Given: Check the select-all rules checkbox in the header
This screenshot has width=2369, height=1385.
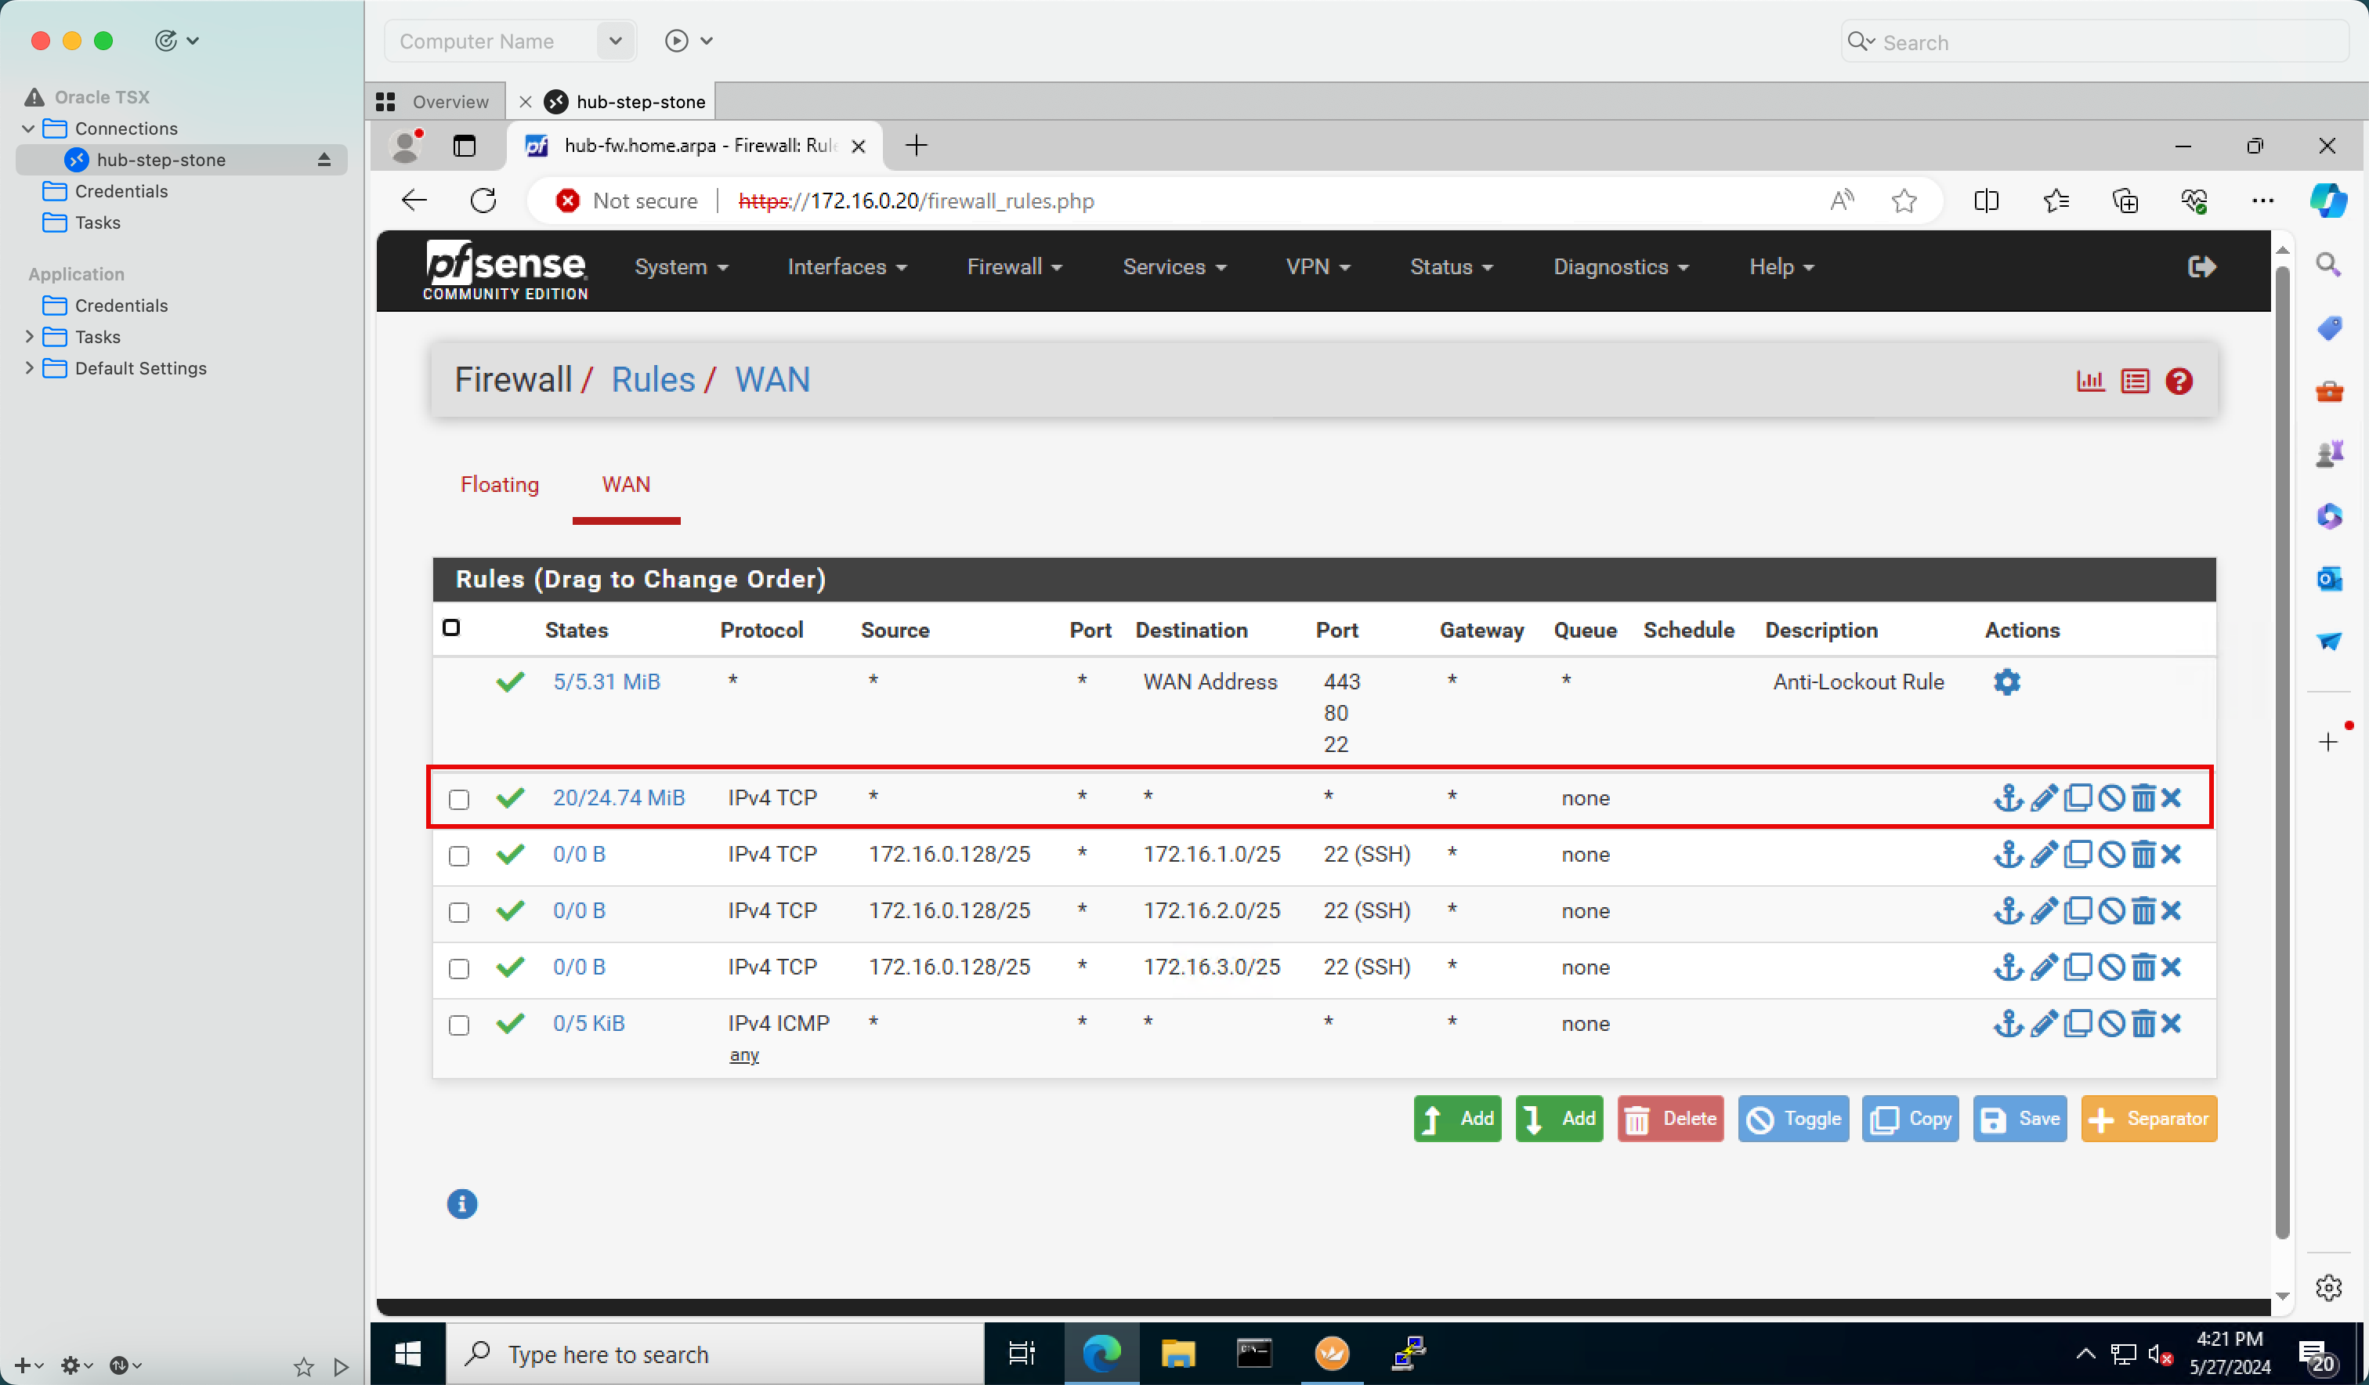Looking at the screenshot, I should (451, 628).
